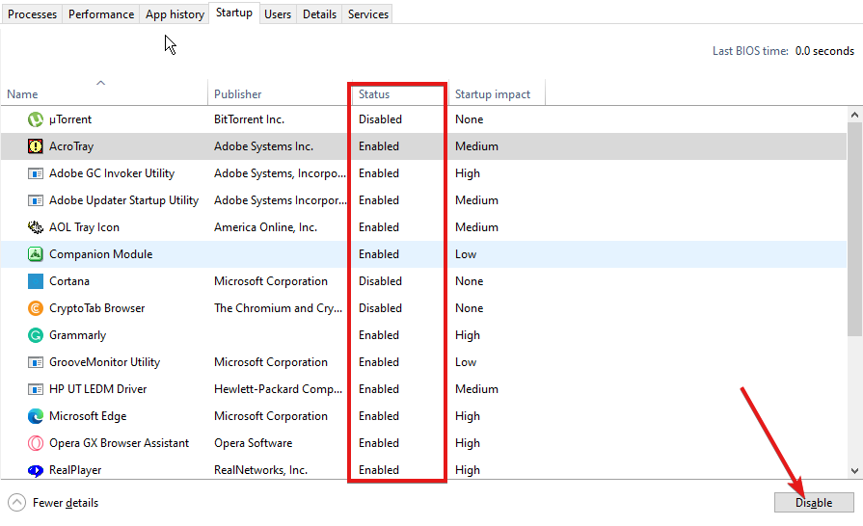Select the Cortana startup entry
This screenshot has width=863, height=526.
pos(69,281)
